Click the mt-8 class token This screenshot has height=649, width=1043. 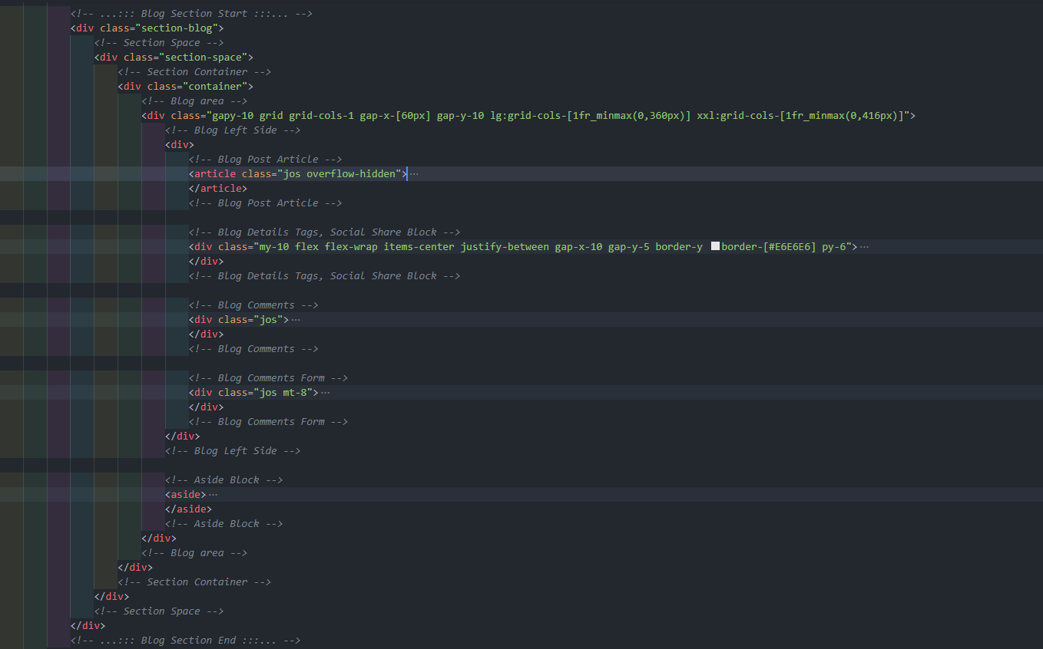coord(295,393)
